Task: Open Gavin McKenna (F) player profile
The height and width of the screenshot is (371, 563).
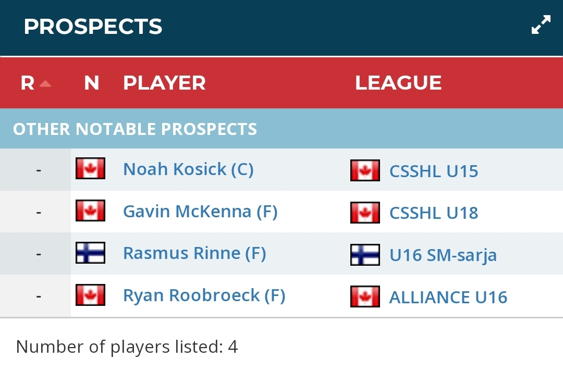Action: 200,212
